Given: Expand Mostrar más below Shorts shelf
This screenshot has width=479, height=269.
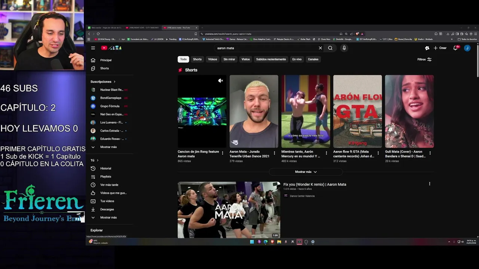Looking at the screenshot, I should point(306,172).
